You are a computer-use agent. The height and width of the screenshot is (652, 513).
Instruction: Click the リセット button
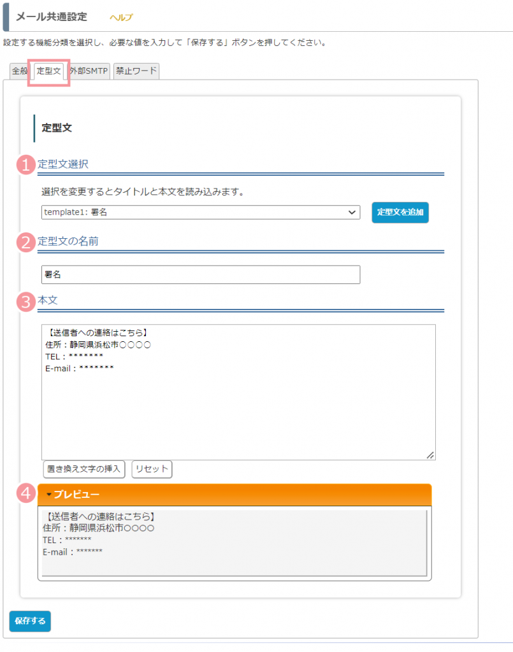click(x=152, y=469)
